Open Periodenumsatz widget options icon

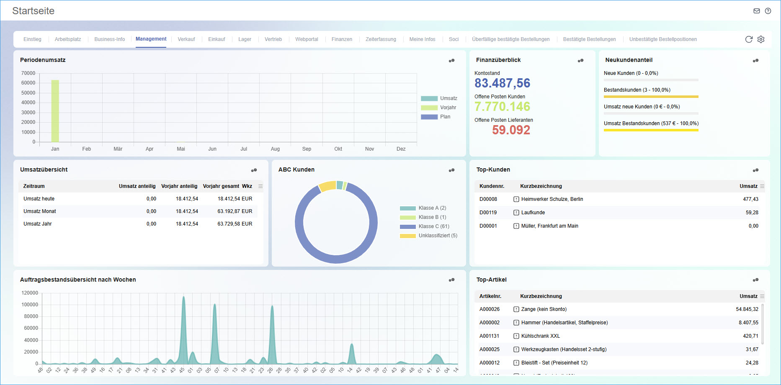451,61
